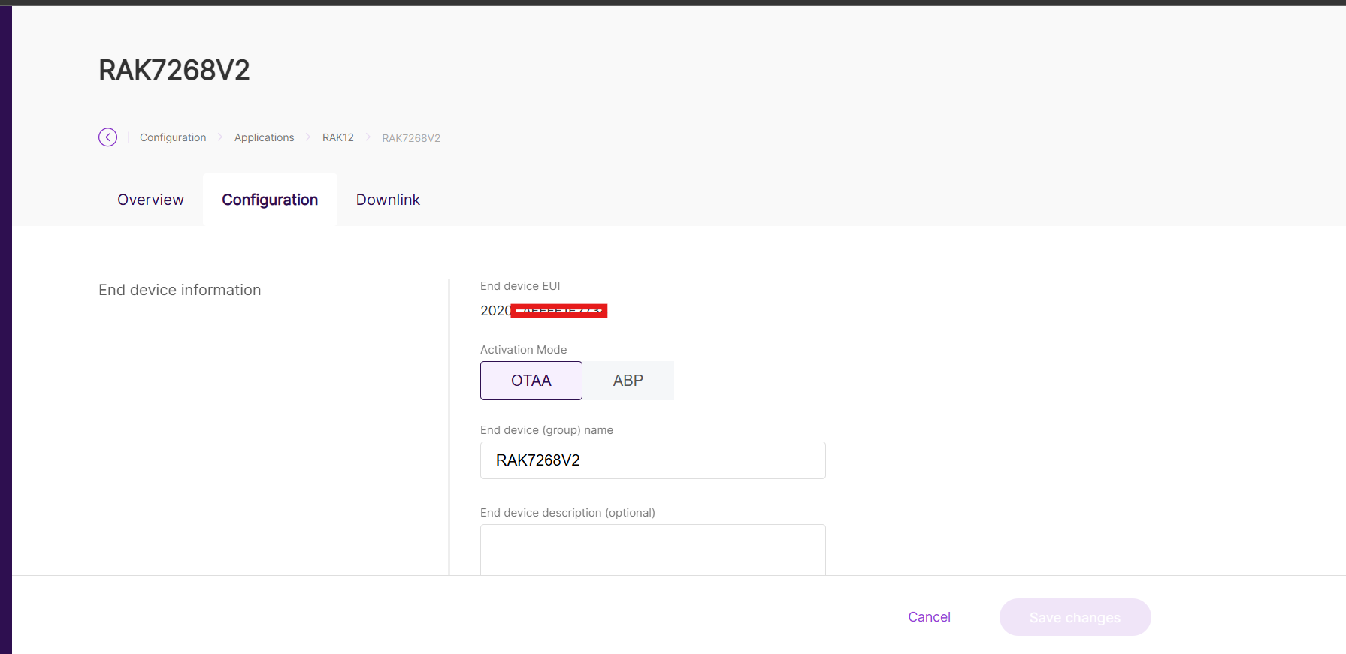Cancel the configuration changes
This screenshot has width=1346, height=654.
click(929, 617)
